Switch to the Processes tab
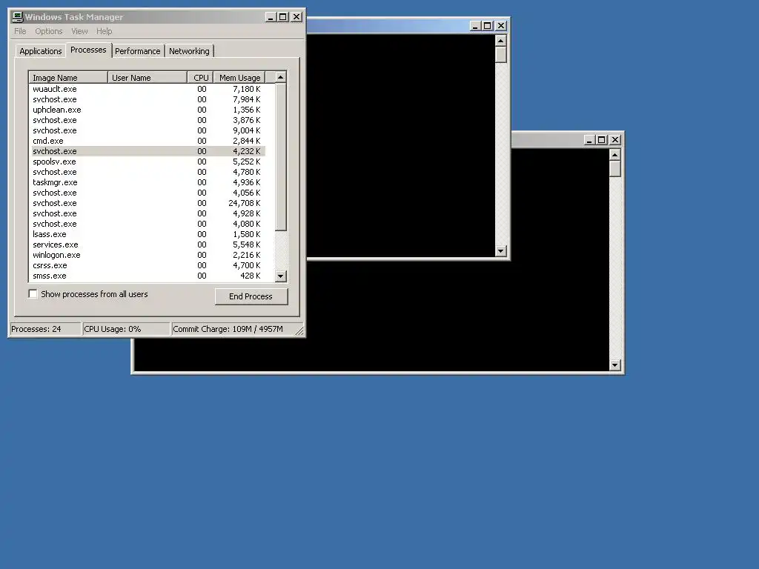 [88, 50]
